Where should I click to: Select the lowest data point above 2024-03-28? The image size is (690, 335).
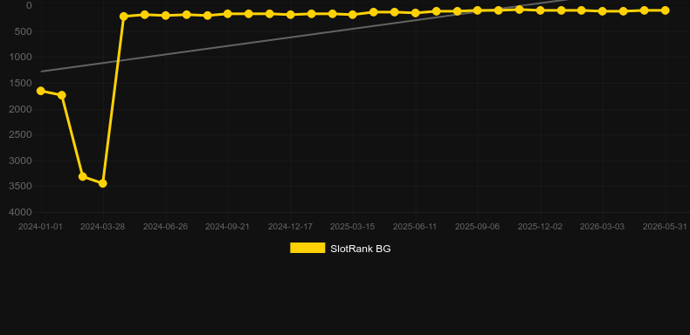click(x=102, y=183)
